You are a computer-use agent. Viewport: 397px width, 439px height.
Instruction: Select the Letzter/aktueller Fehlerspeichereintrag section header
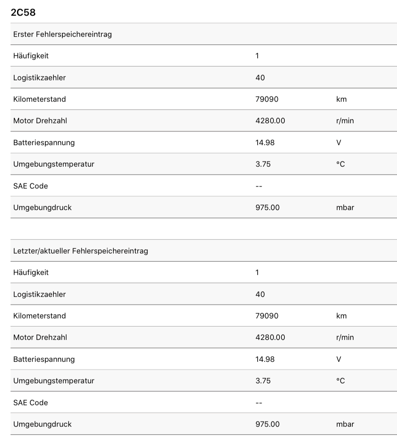click(81, 251)
